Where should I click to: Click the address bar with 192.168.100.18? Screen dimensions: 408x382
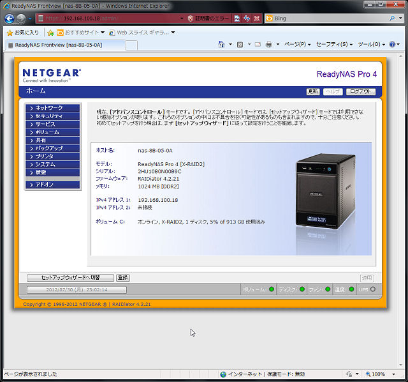[x=108, y=19]
